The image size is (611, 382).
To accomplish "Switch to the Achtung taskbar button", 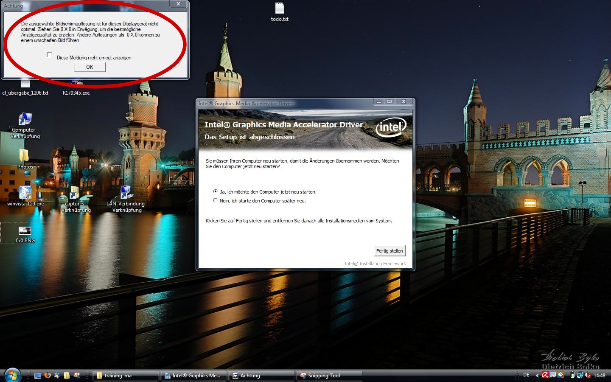I will (262, 375).
